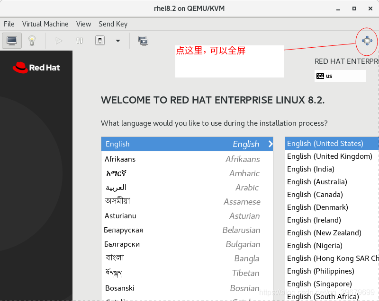Viewport: 379px width, 301px height.
Task: Click the Red Hat logo
Action: [36, 68]
